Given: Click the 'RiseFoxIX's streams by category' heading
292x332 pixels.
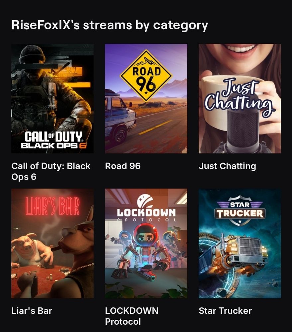Looking at the screenshot, I should pos(110,25).
